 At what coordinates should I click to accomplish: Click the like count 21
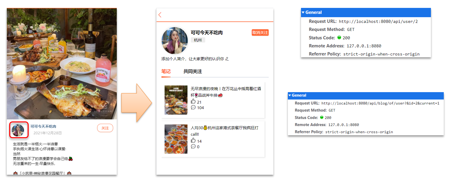click(x=199, y=102)
